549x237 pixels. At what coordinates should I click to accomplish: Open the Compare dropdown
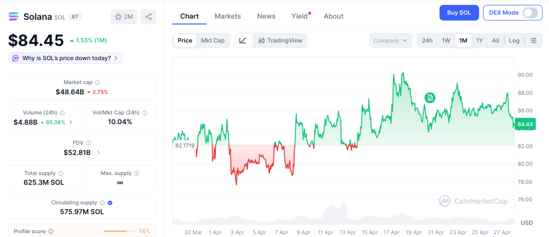390,41
